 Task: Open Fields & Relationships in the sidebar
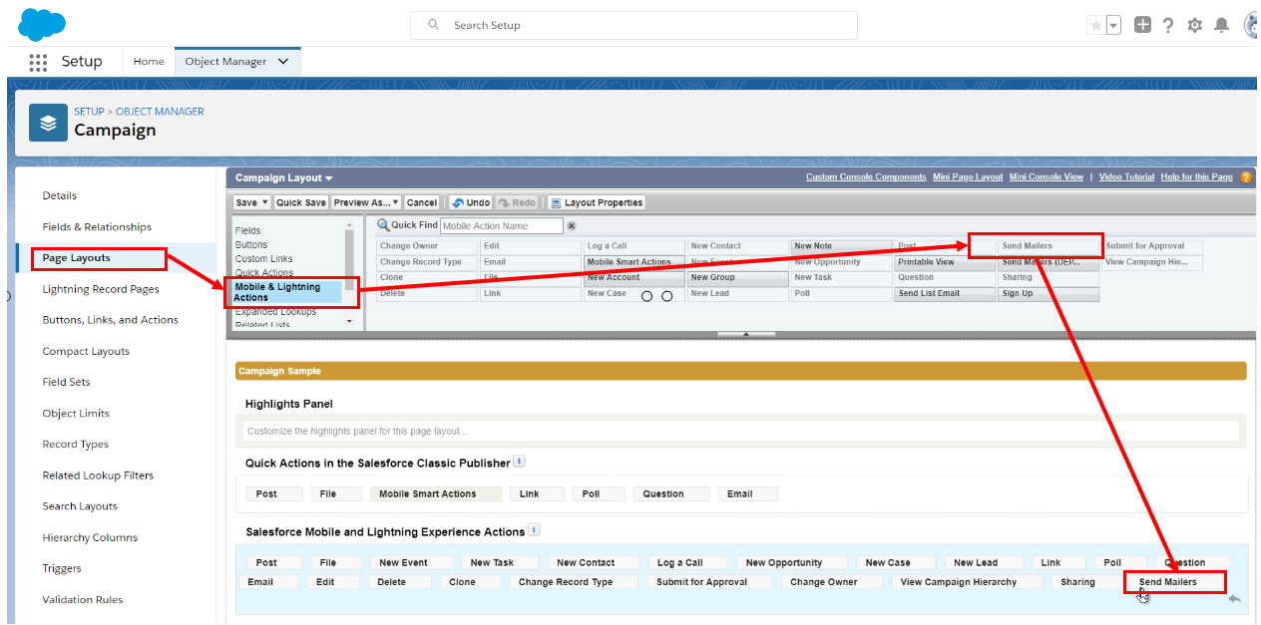pos(97,227)
